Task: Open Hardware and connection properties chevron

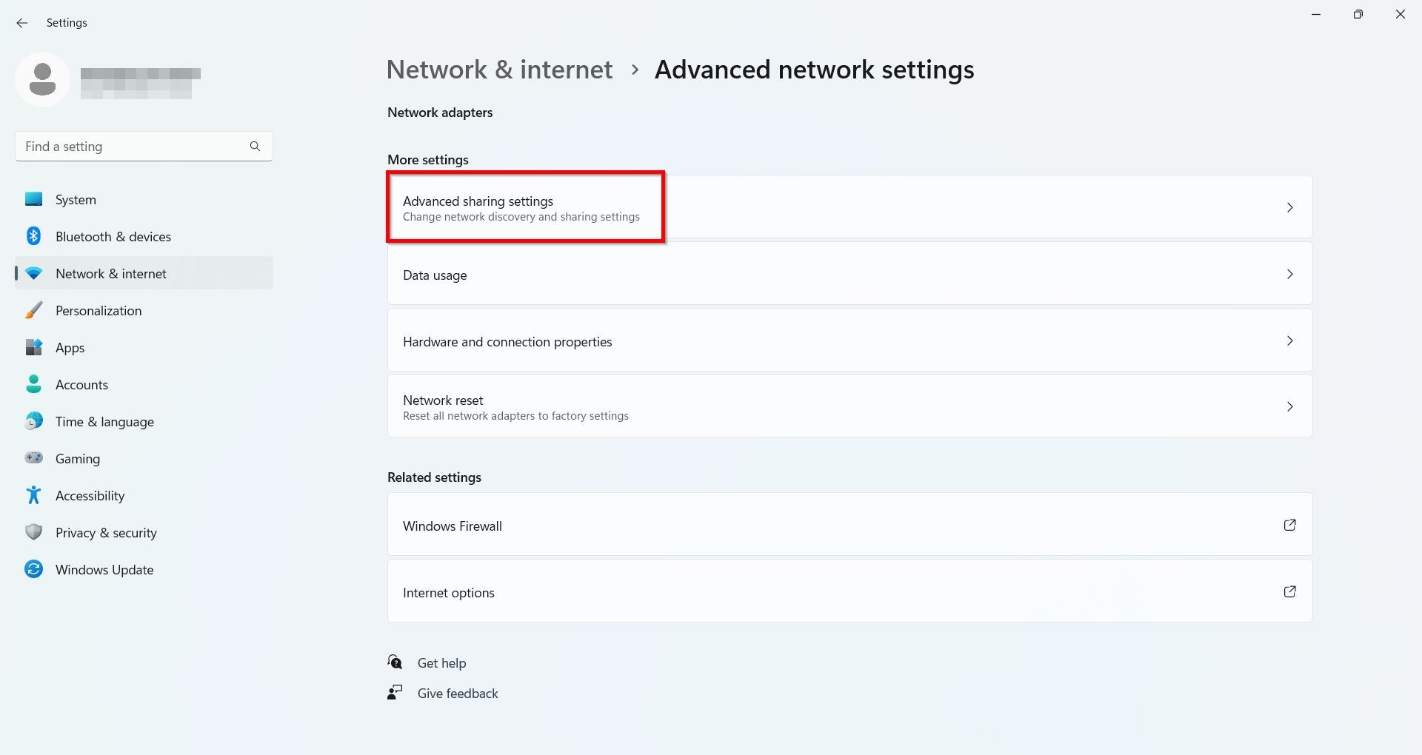Action: click(x=1289, y=340)
